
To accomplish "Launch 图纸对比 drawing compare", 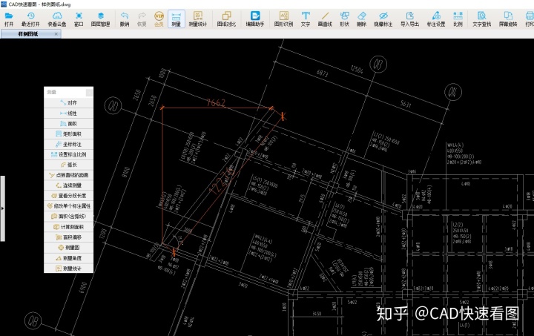I will (226, 19).
